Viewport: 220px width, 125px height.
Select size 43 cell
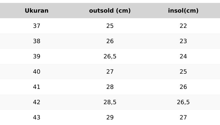coord(37,118)
